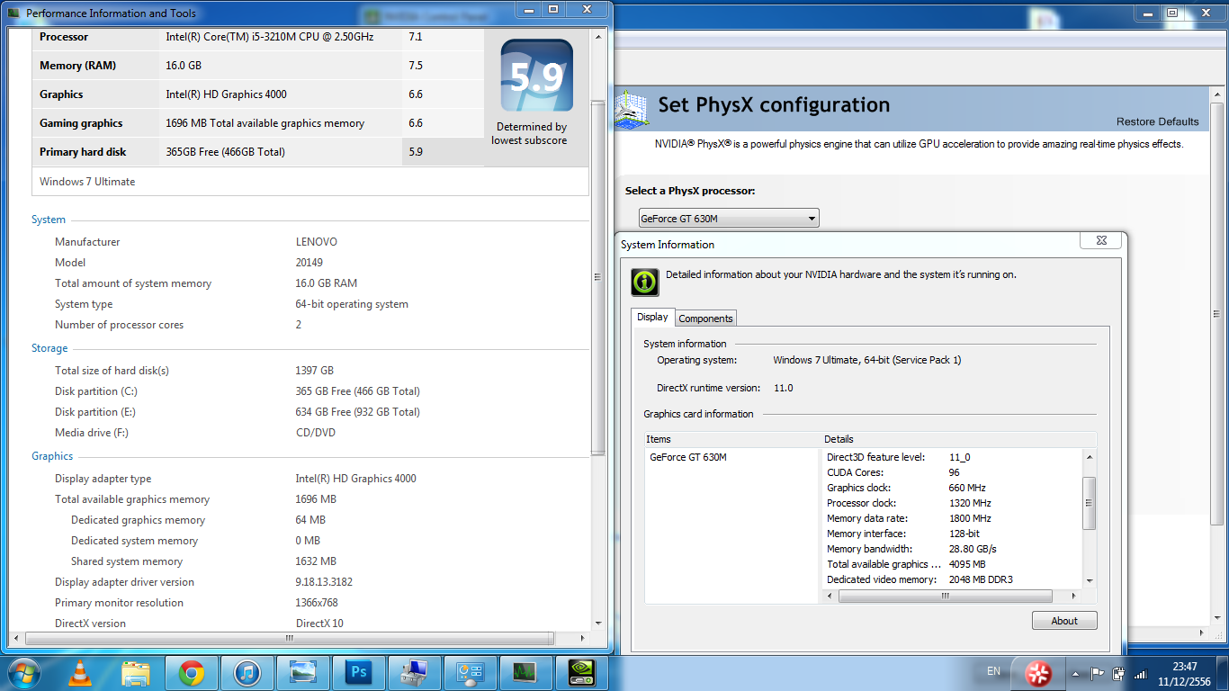1229x691 pixels.
Task: Click the DirectX runtime version 11.0 value
Action: [x=784, y=388]
